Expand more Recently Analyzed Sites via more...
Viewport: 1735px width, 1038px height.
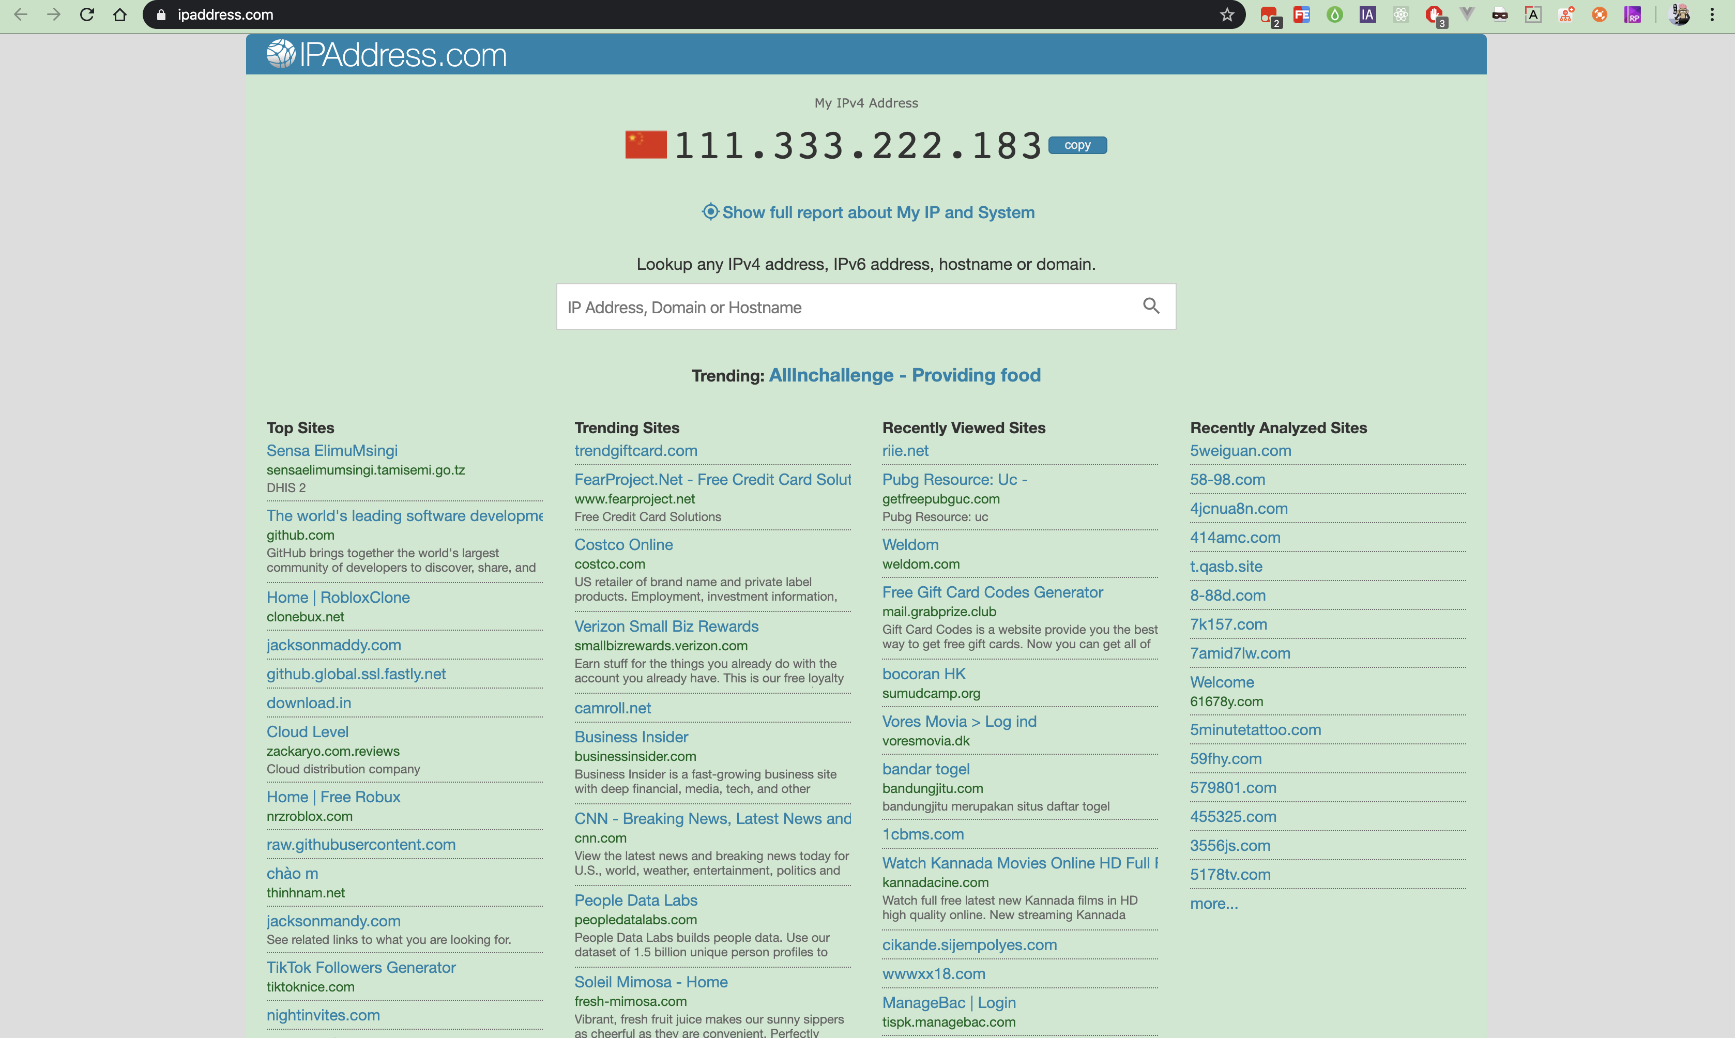click(1213, 903)
